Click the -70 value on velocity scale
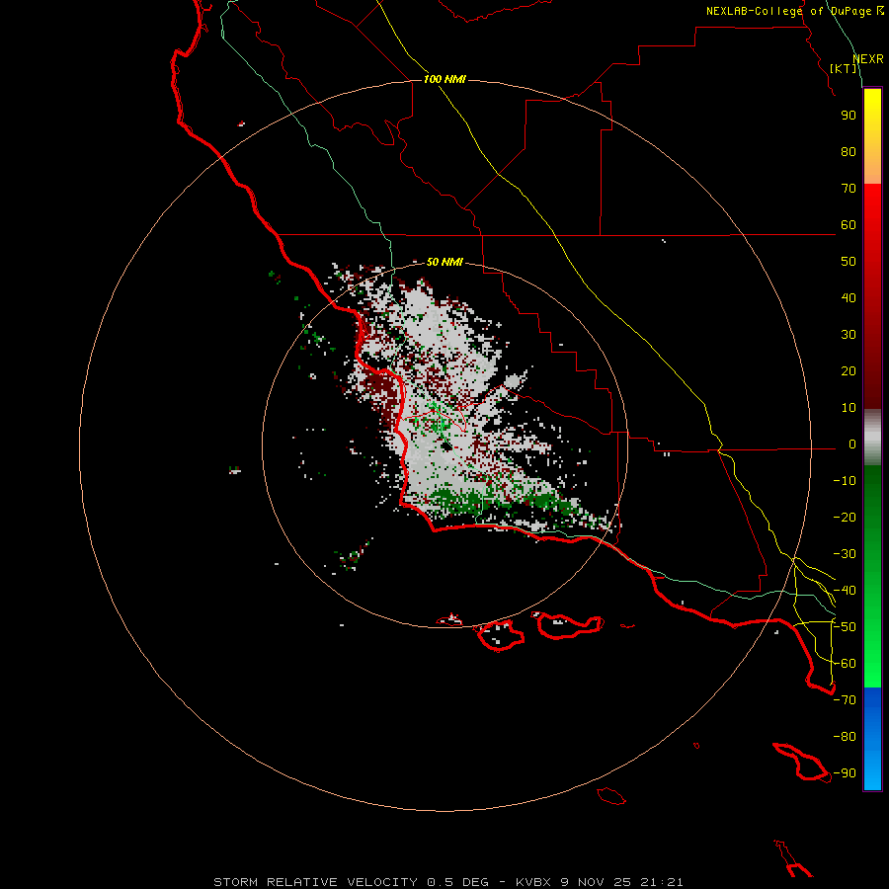 (x=845, y=700)
